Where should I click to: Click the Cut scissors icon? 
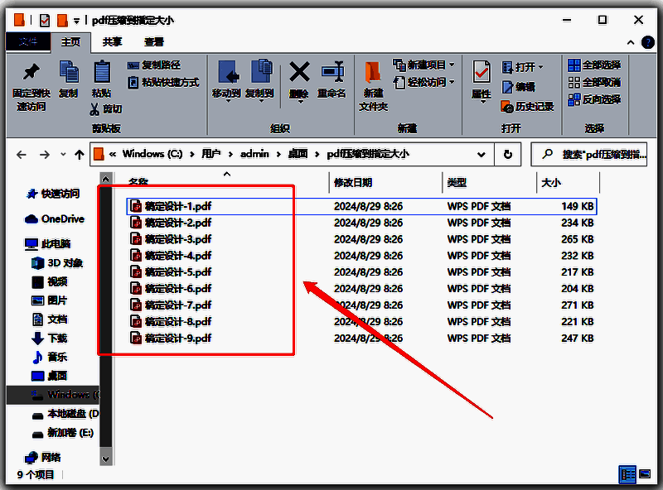tap(94, 109)
